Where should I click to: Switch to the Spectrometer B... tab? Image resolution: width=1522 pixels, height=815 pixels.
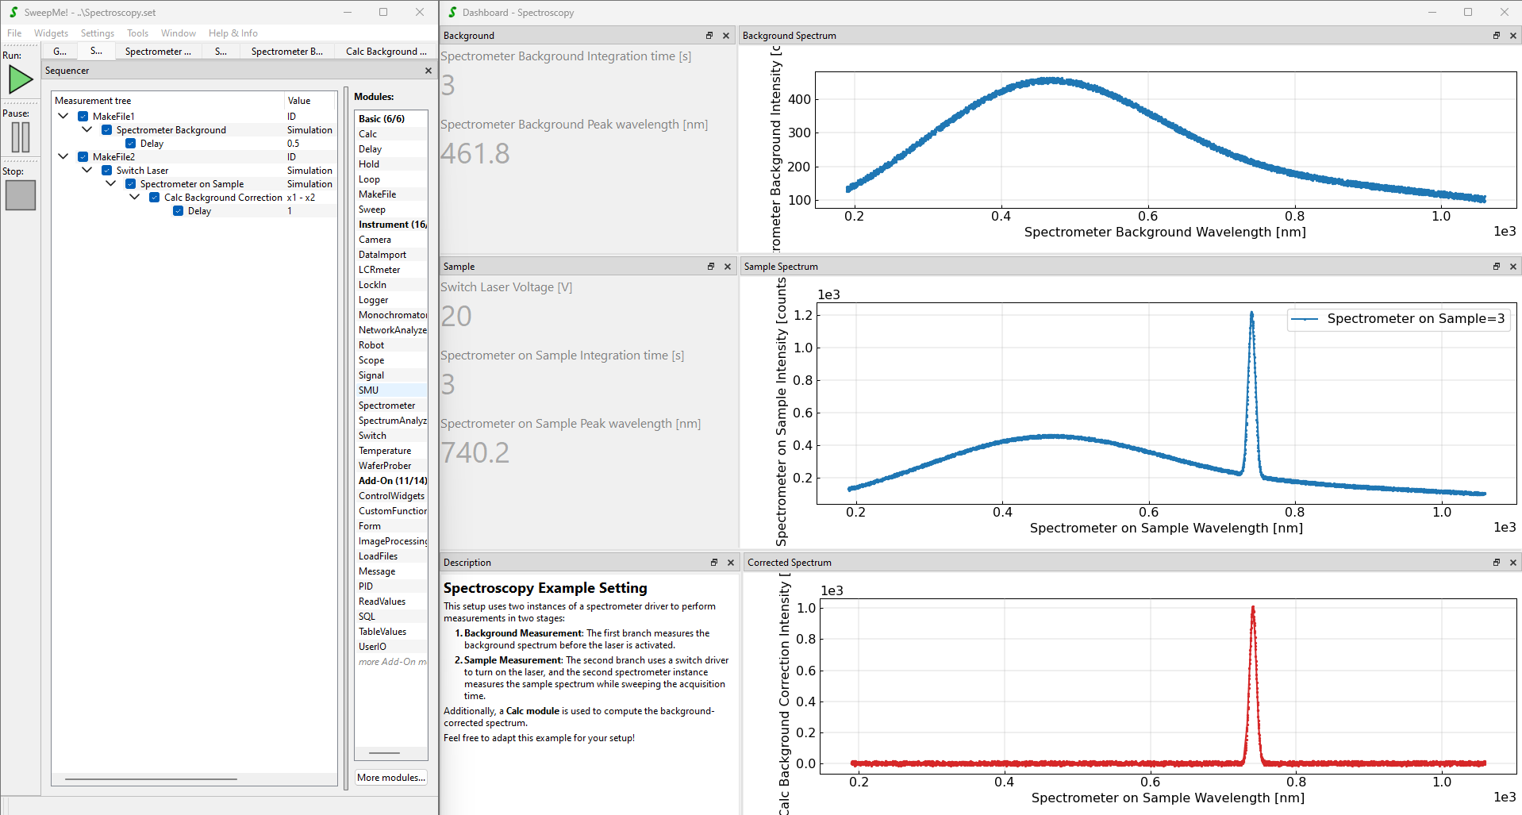286,52
